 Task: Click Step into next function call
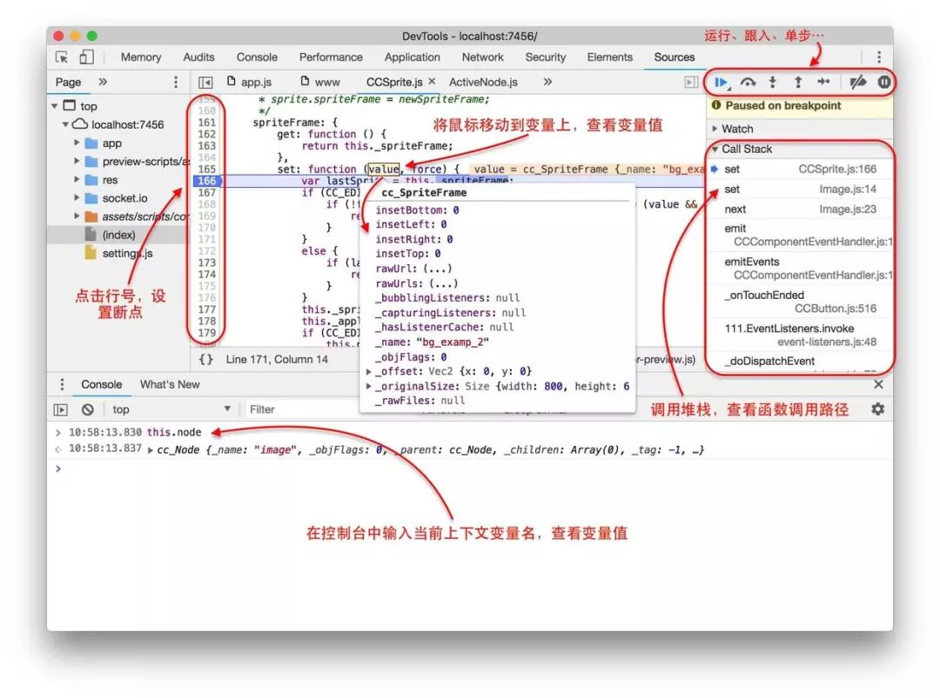point(773,82)
